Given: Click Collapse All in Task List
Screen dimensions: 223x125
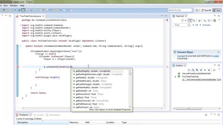Looking at the screenshot, I should tap(209, 21).
